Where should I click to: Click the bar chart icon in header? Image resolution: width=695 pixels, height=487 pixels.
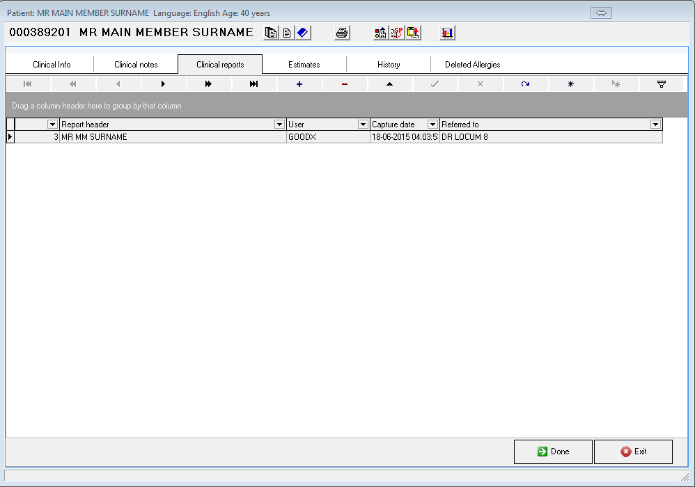(x=447, y=33)
